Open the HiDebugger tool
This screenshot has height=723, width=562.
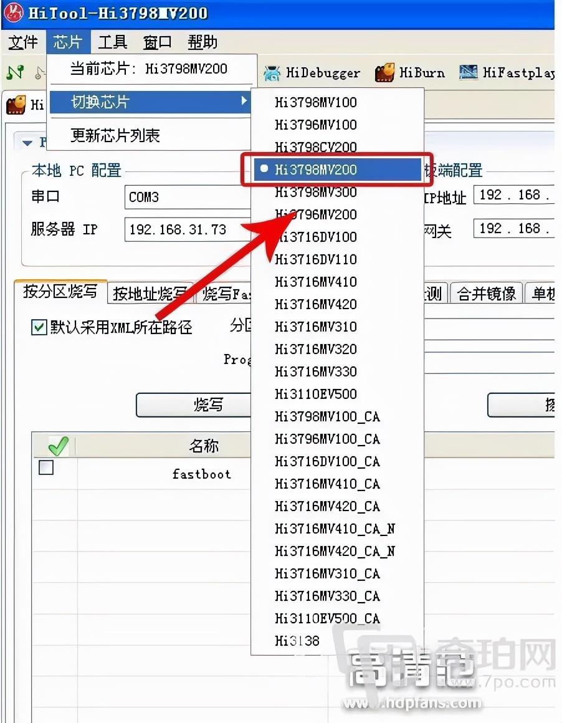coord(312,72)
